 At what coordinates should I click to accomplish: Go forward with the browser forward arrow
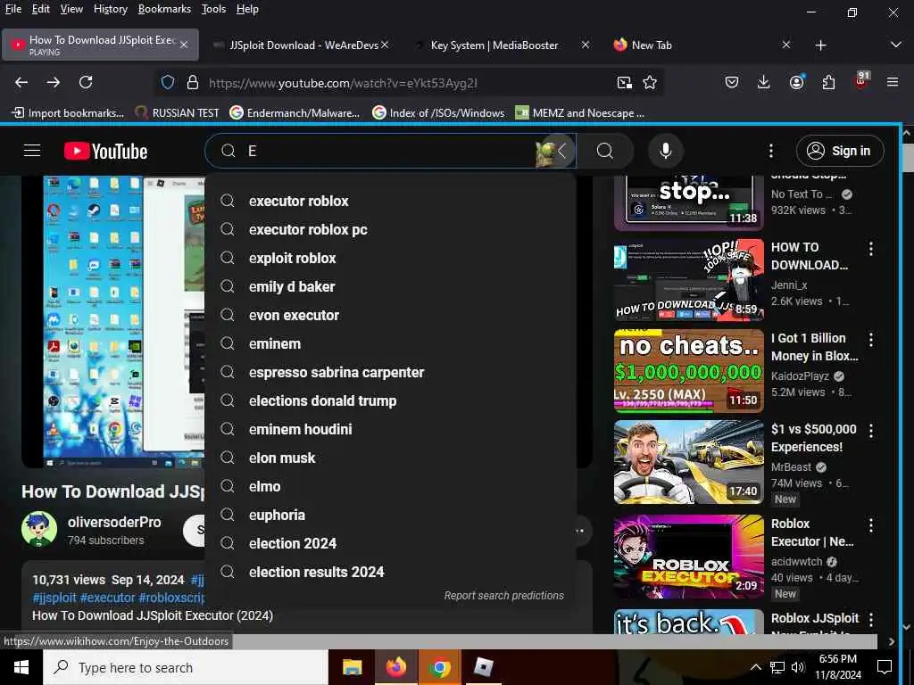54,83
